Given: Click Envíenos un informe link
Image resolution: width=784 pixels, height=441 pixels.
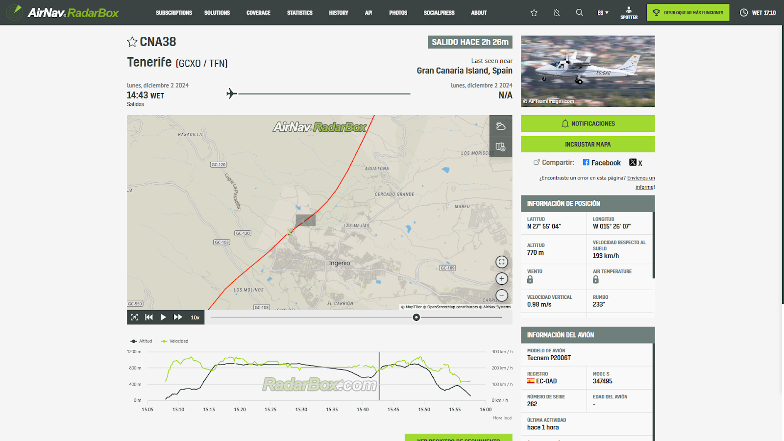Looking at the screenshot, I should [x=641, y=182].
